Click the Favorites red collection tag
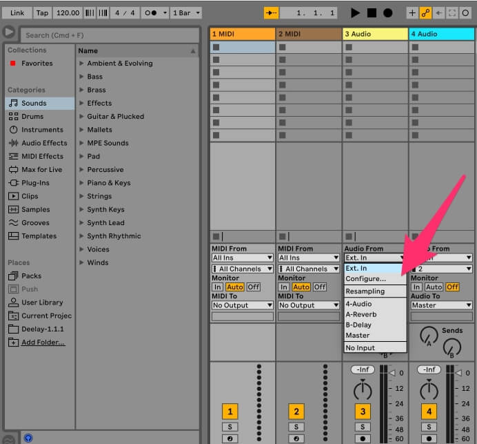Screen dimensions: 477x444 tap(12, 64)
